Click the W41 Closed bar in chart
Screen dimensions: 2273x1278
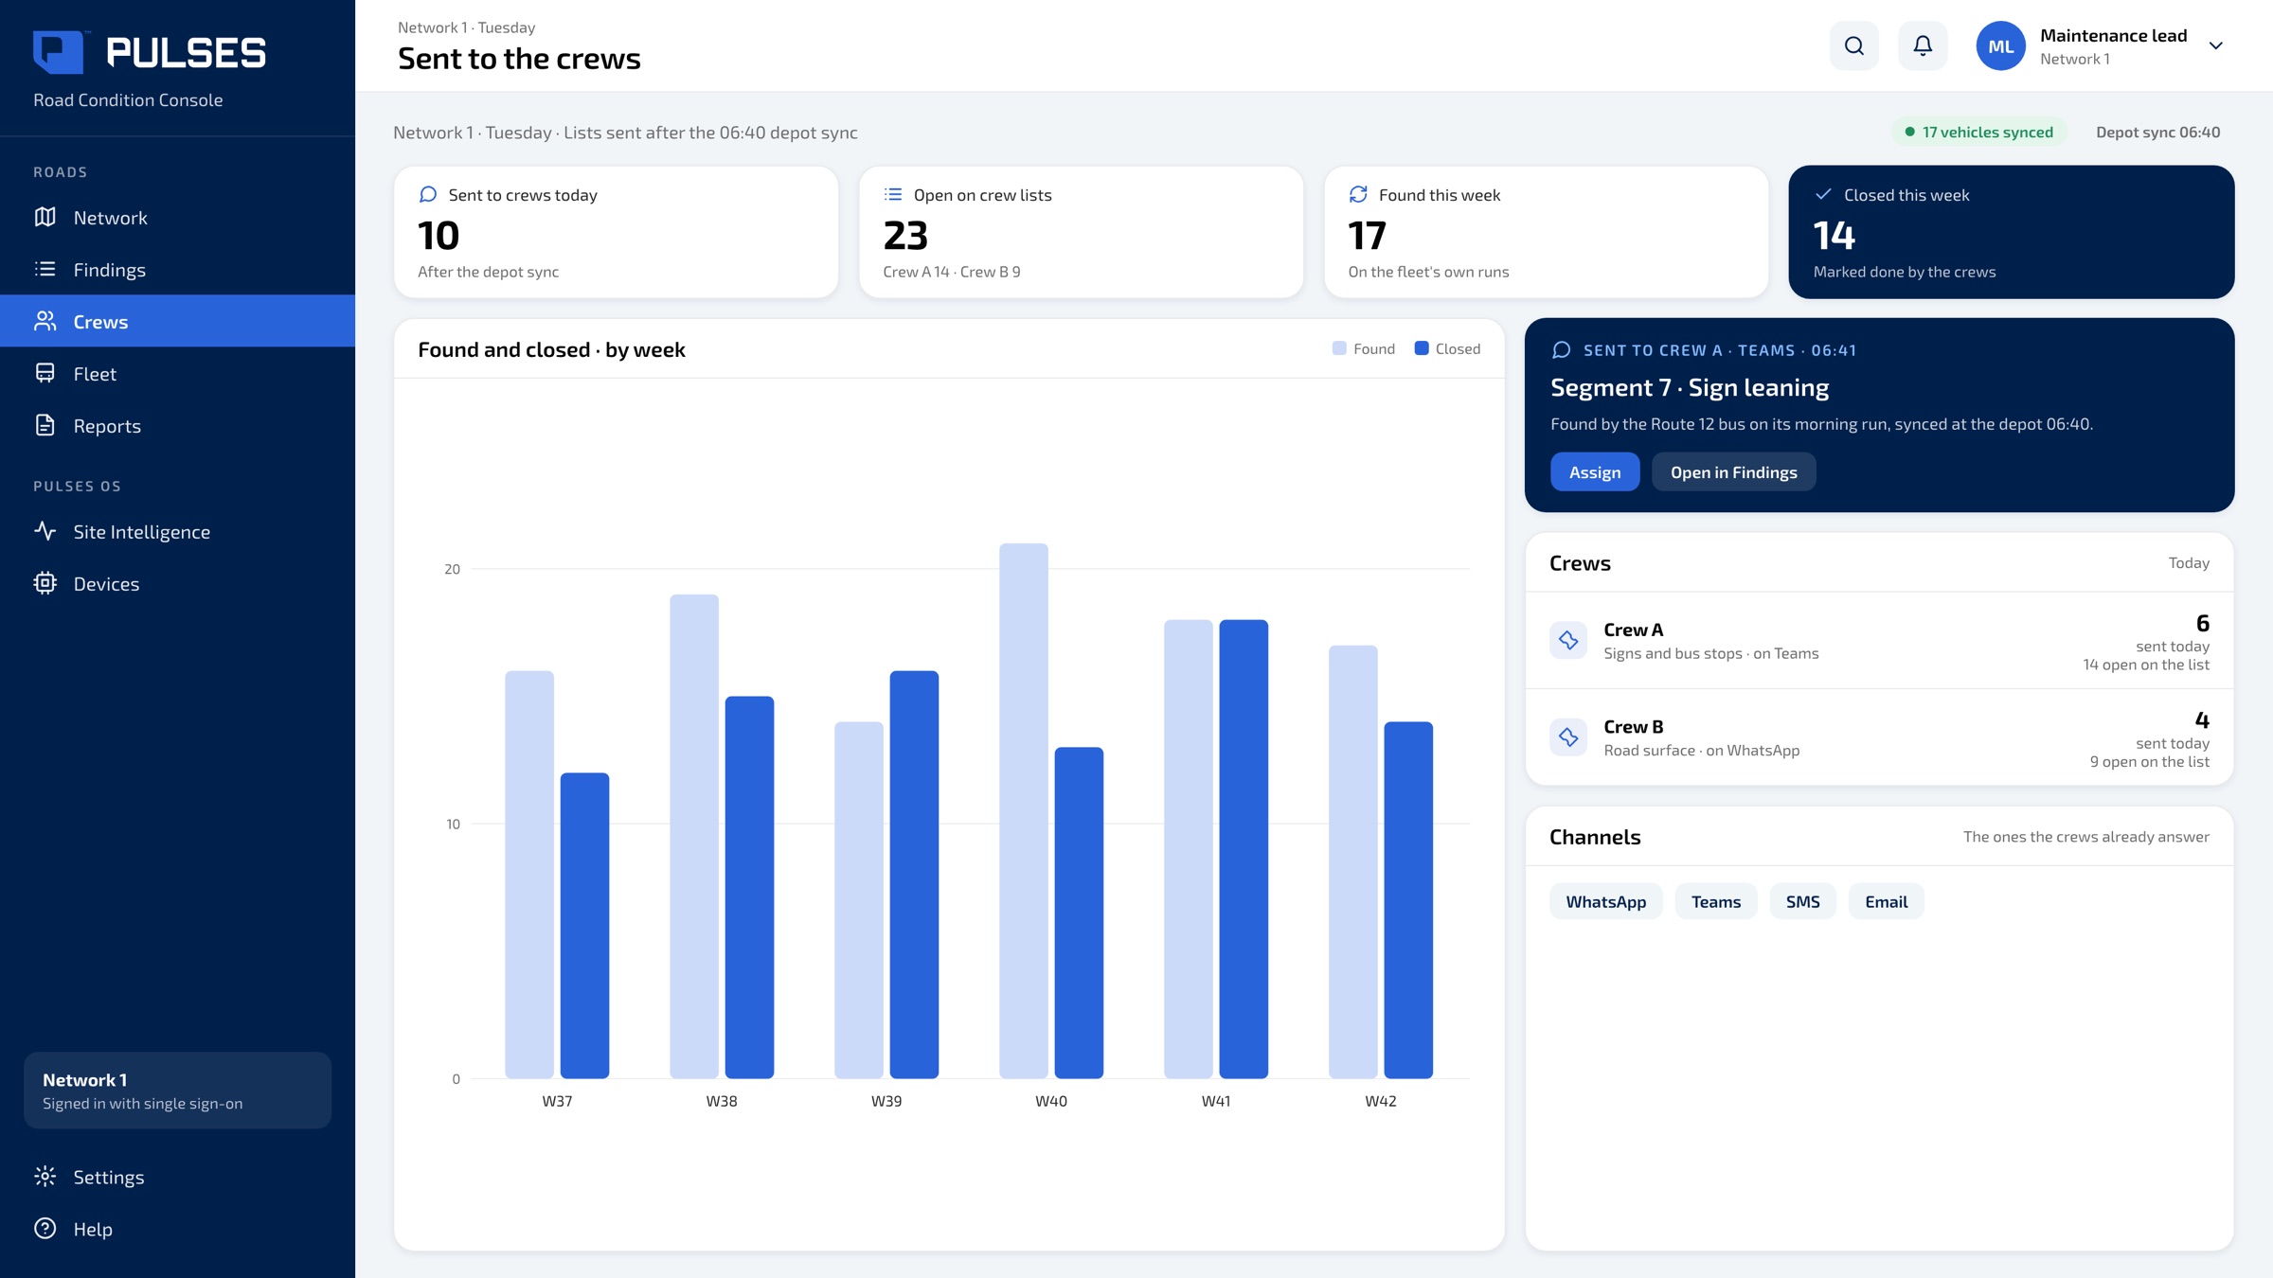pyautogui.click(x=1244, y=849)
